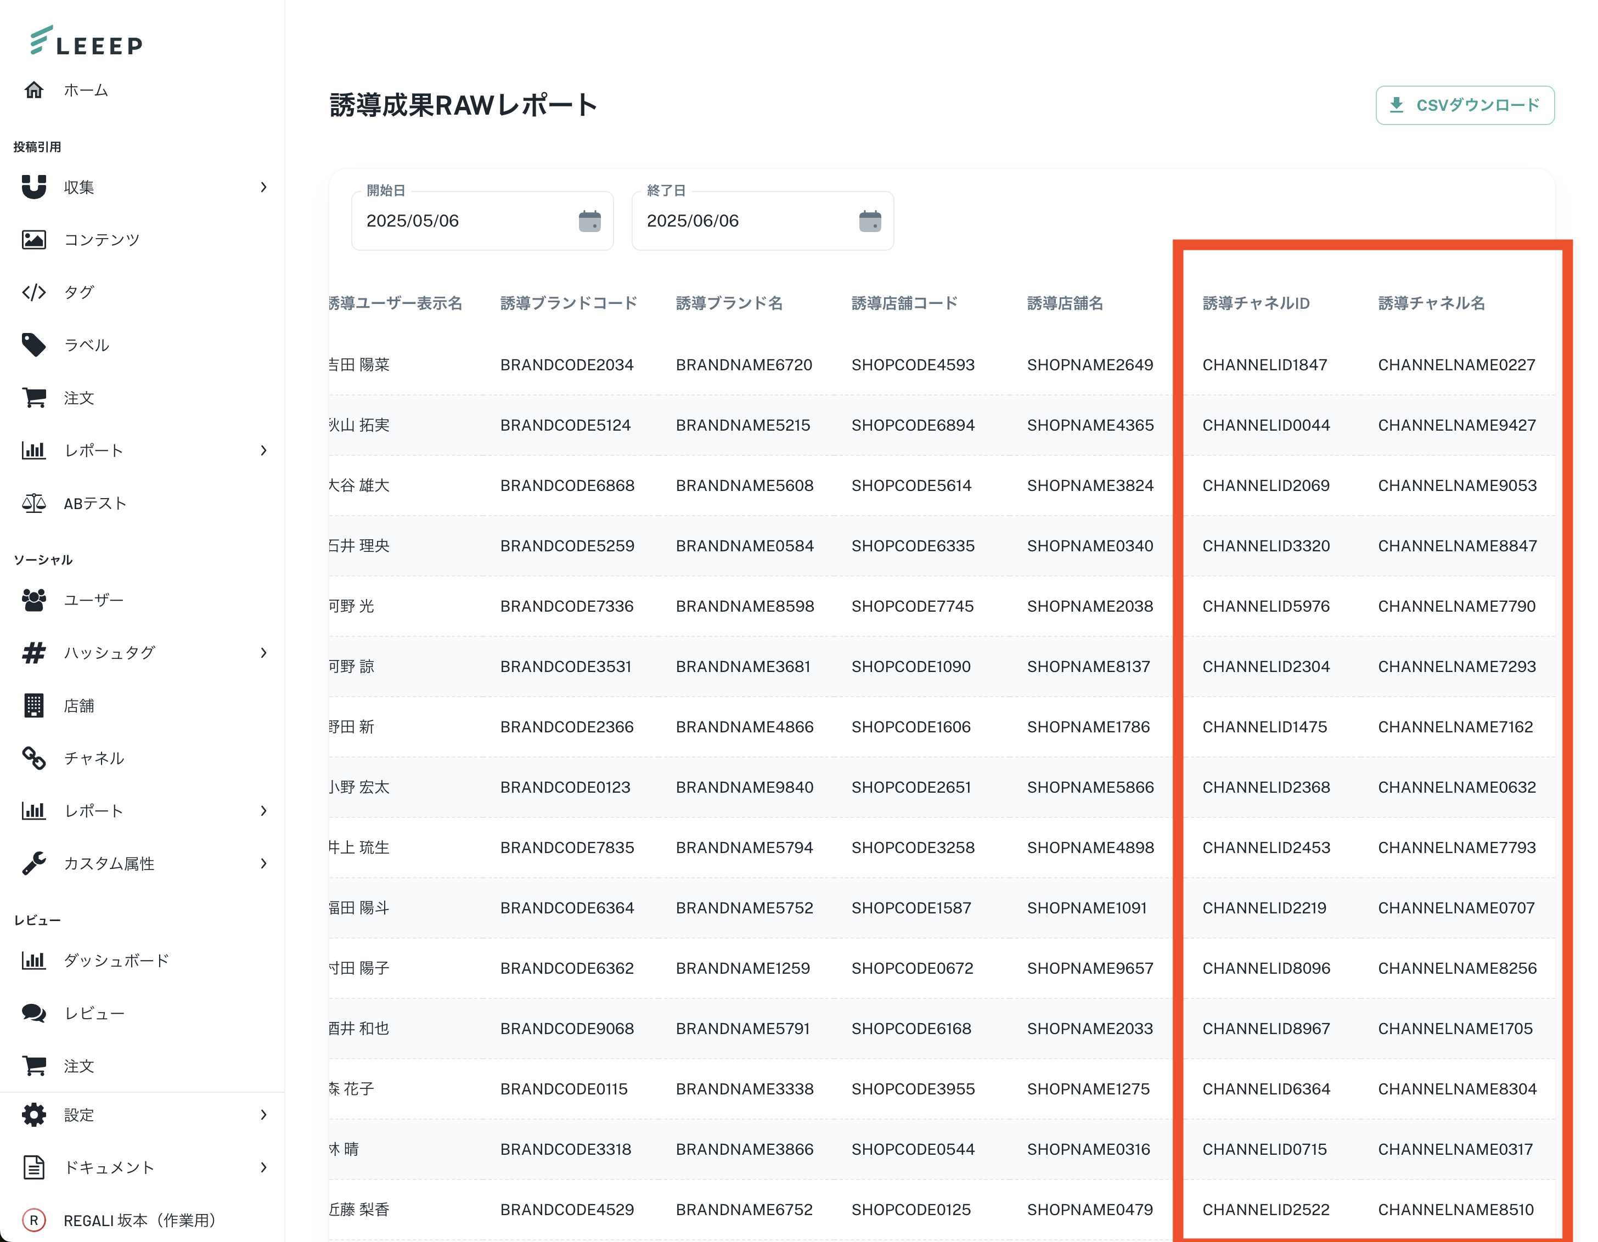Open the 開始日 calendar picker icon
The width and height of the screenshot is (1598, 1242).
coord(589,221)
